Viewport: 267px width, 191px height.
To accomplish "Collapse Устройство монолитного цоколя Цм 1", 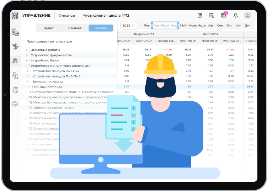I will [x=26, y=66].
